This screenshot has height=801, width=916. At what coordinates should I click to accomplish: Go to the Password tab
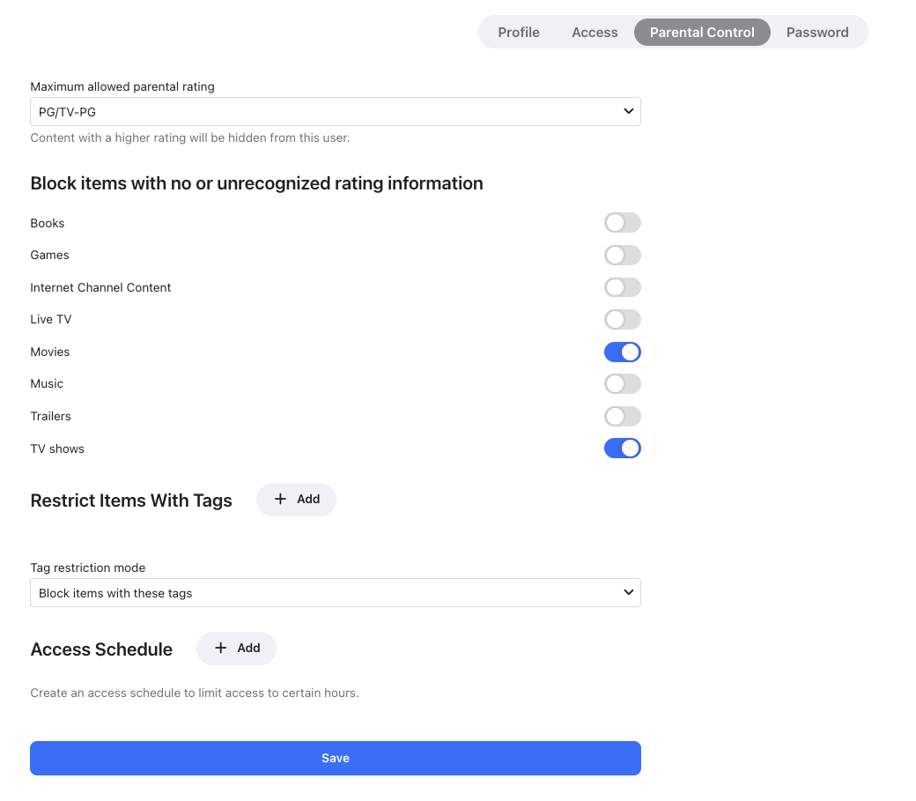click(x=817, y=33)
